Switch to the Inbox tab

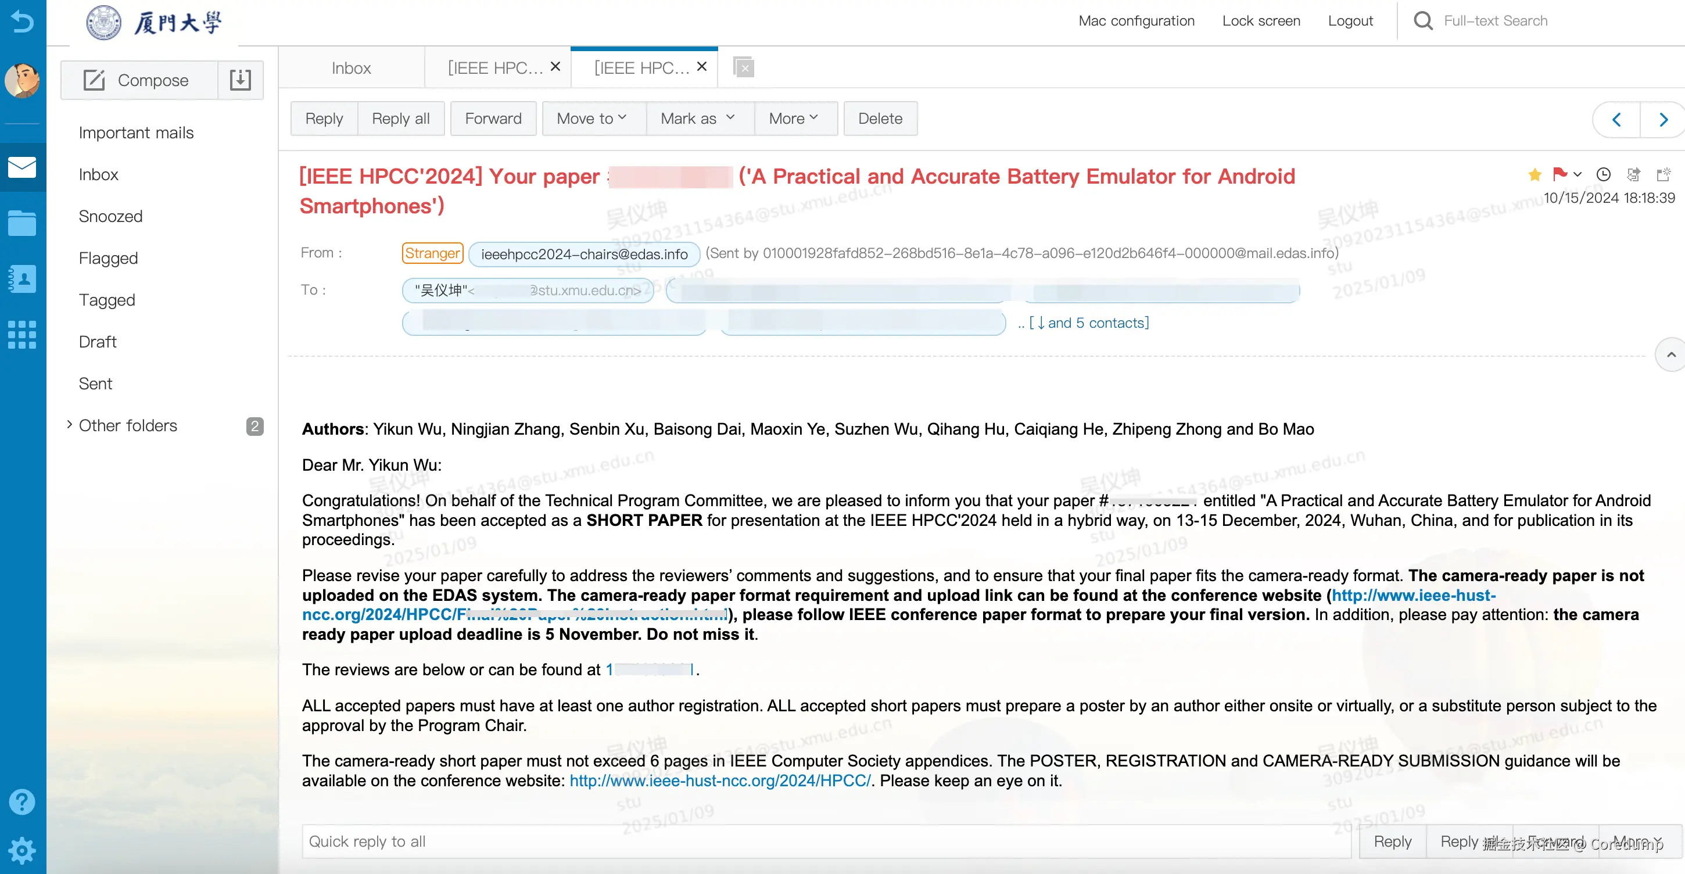(x=352, y=68)
